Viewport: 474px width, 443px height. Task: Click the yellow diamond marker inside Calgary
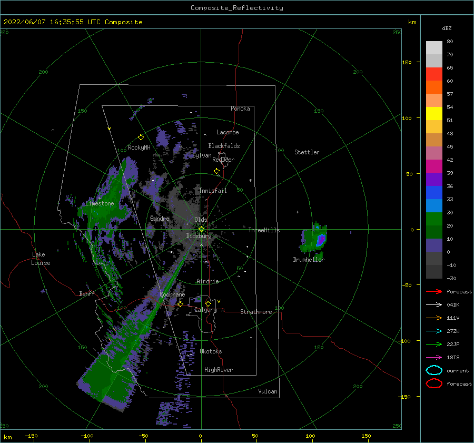tap(208, 303)
